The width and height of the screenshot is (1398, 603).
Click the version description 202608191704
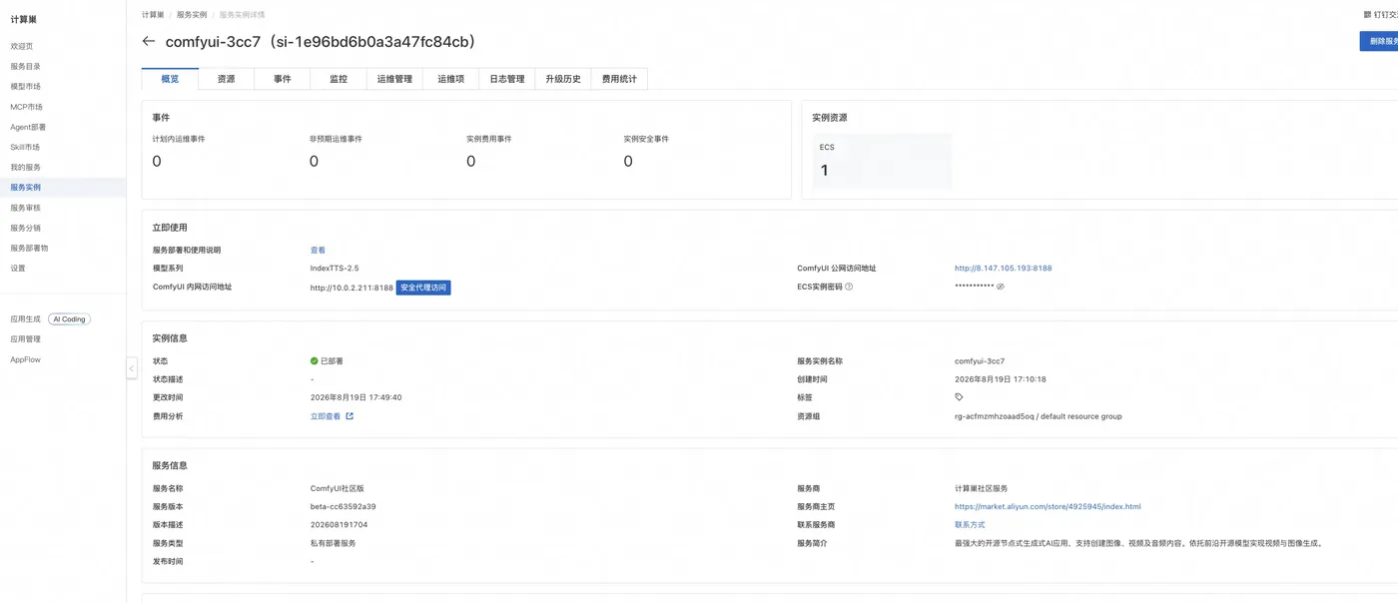[340, 525]
